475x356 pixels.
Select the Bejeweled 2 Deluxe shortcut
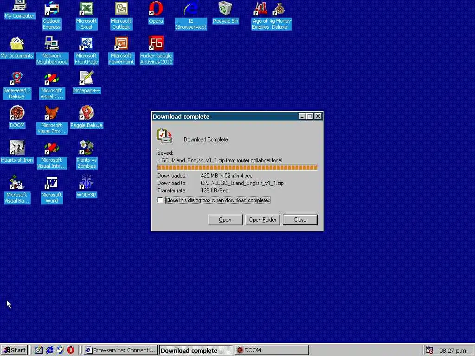click(17, 85)
